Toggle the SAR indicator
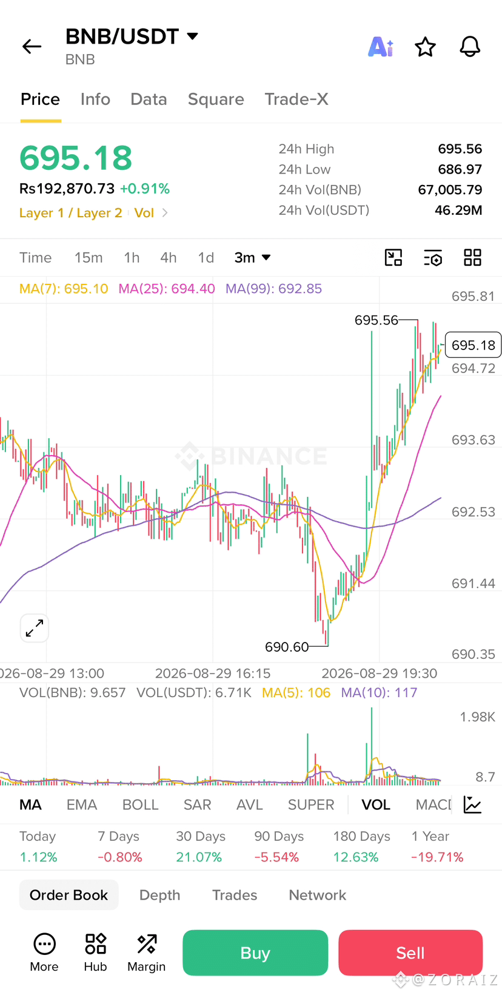This screenshot has width=502, height=995. (x=197, y=804)
